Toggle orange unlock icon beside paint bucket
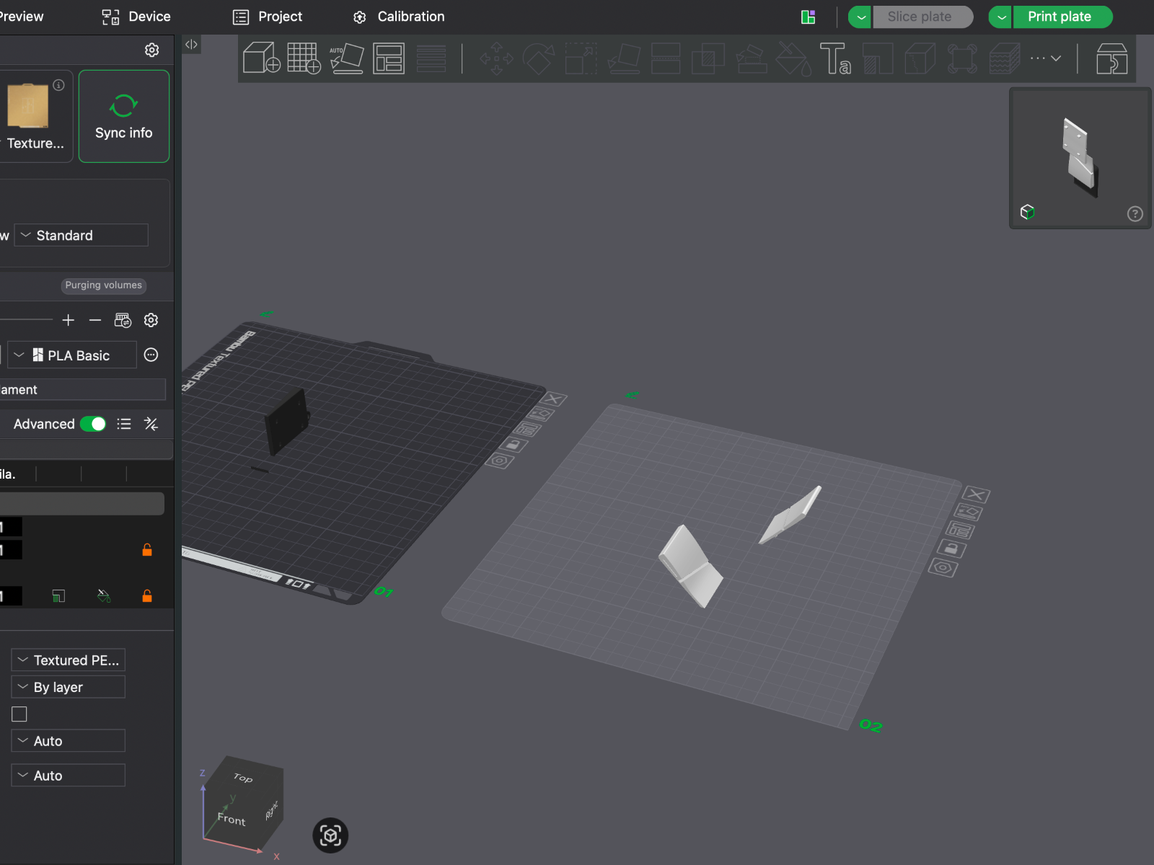The height and width of the screenshot is (865, 1154). [x=147, y=595]
